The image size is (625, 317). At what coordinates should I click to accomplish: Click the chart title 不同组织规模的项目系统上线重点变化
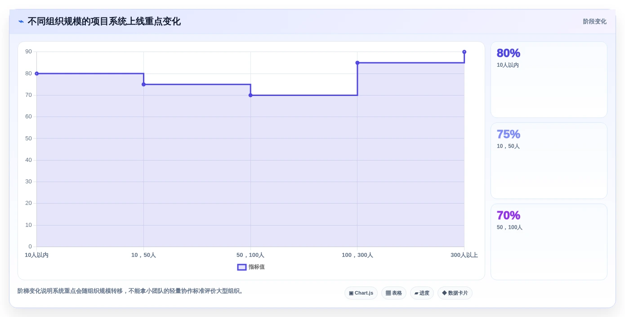coord(104,22)
